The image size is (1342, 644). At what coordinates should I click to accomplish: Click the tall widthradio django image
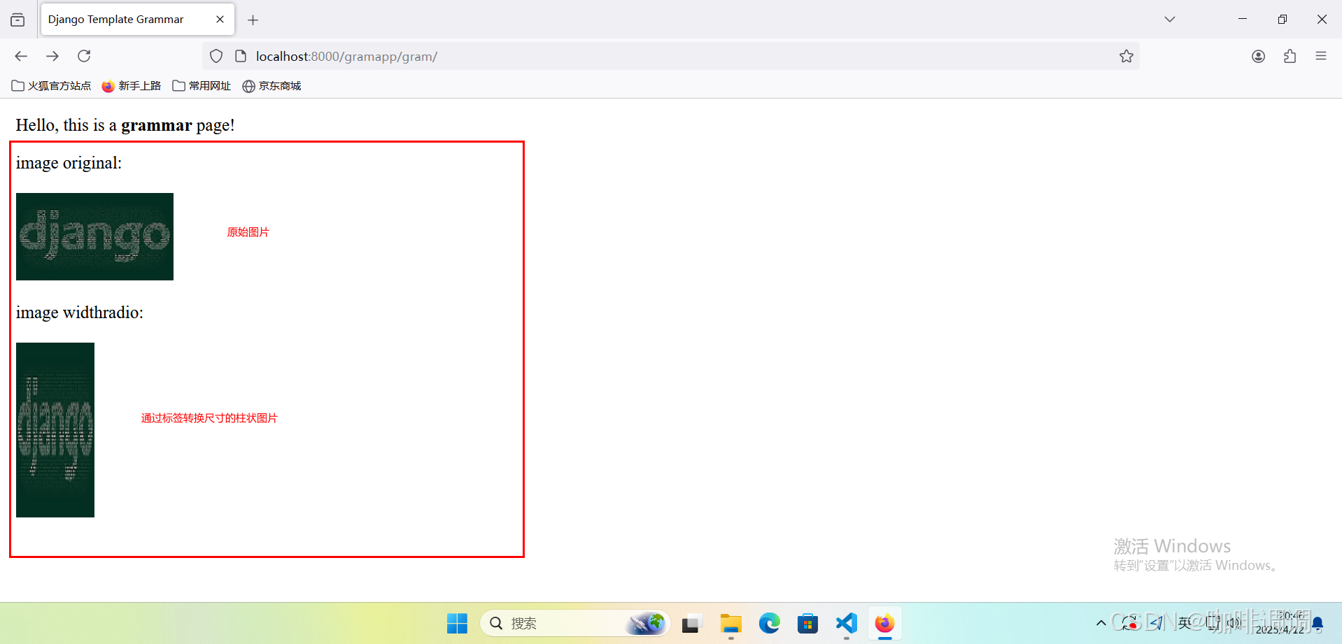click(x=55, y=430)
